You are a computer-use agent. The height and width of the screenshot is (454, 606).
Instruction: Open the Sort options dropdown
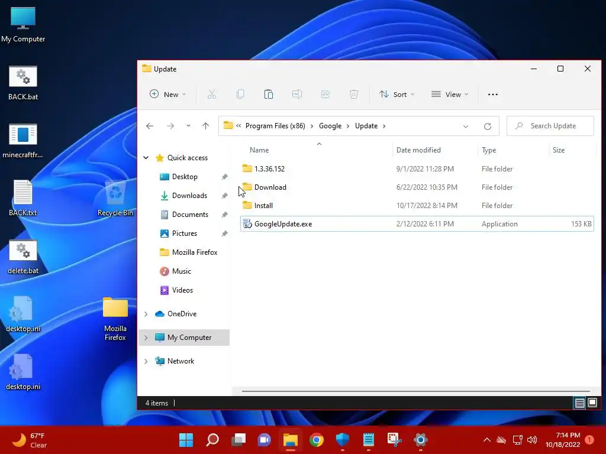(397, 94)
